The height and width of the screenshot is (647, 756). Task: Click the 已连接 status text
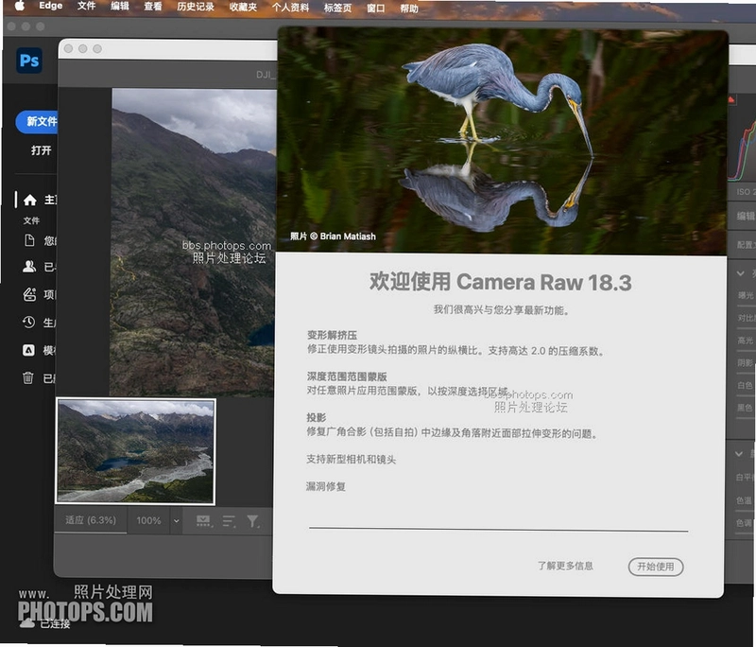(55, 624)
